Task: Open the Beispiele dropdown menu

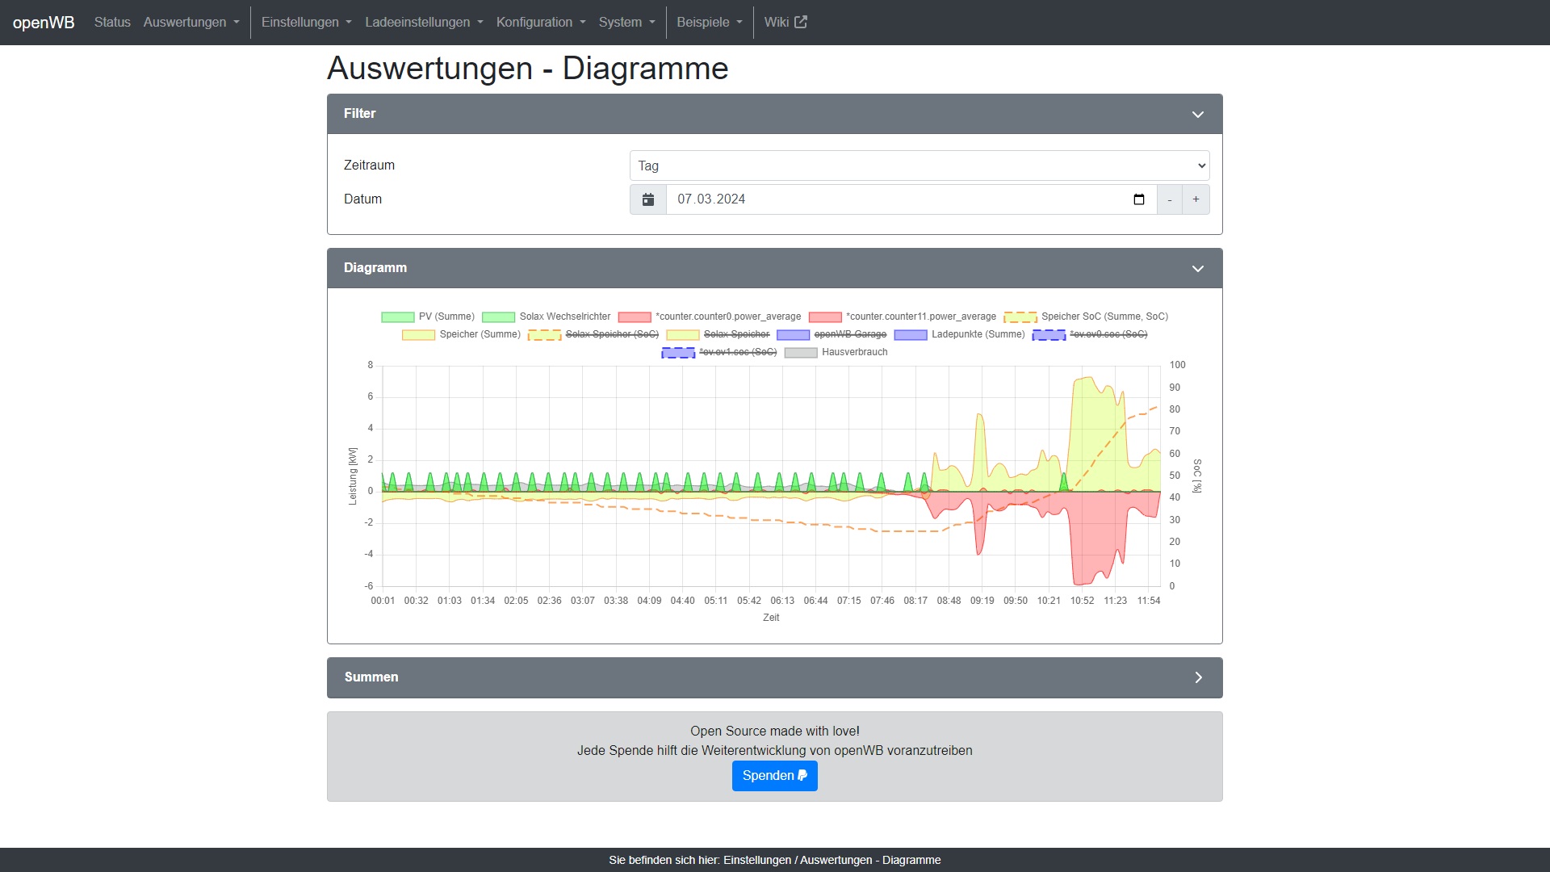Action: tap(710, 22)
